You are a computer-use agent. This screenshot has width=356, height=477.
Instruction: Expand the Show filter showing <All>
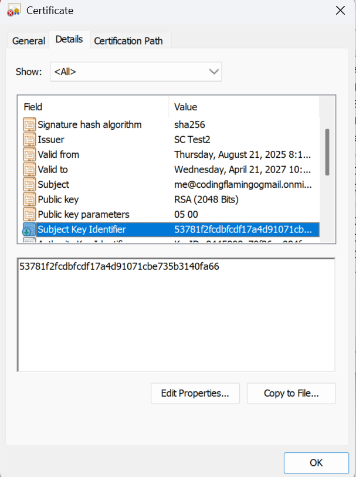(x=135, y=71)
